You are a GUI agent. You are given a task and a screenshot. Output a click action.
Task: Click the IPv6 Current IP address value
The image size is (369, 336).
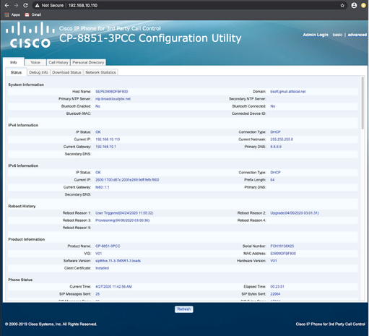coord(127,180)
